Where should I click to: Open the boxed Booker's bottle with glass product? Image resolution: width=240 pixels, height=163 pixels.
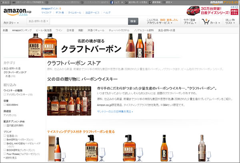pyautogui.click(x=57, y=148)
